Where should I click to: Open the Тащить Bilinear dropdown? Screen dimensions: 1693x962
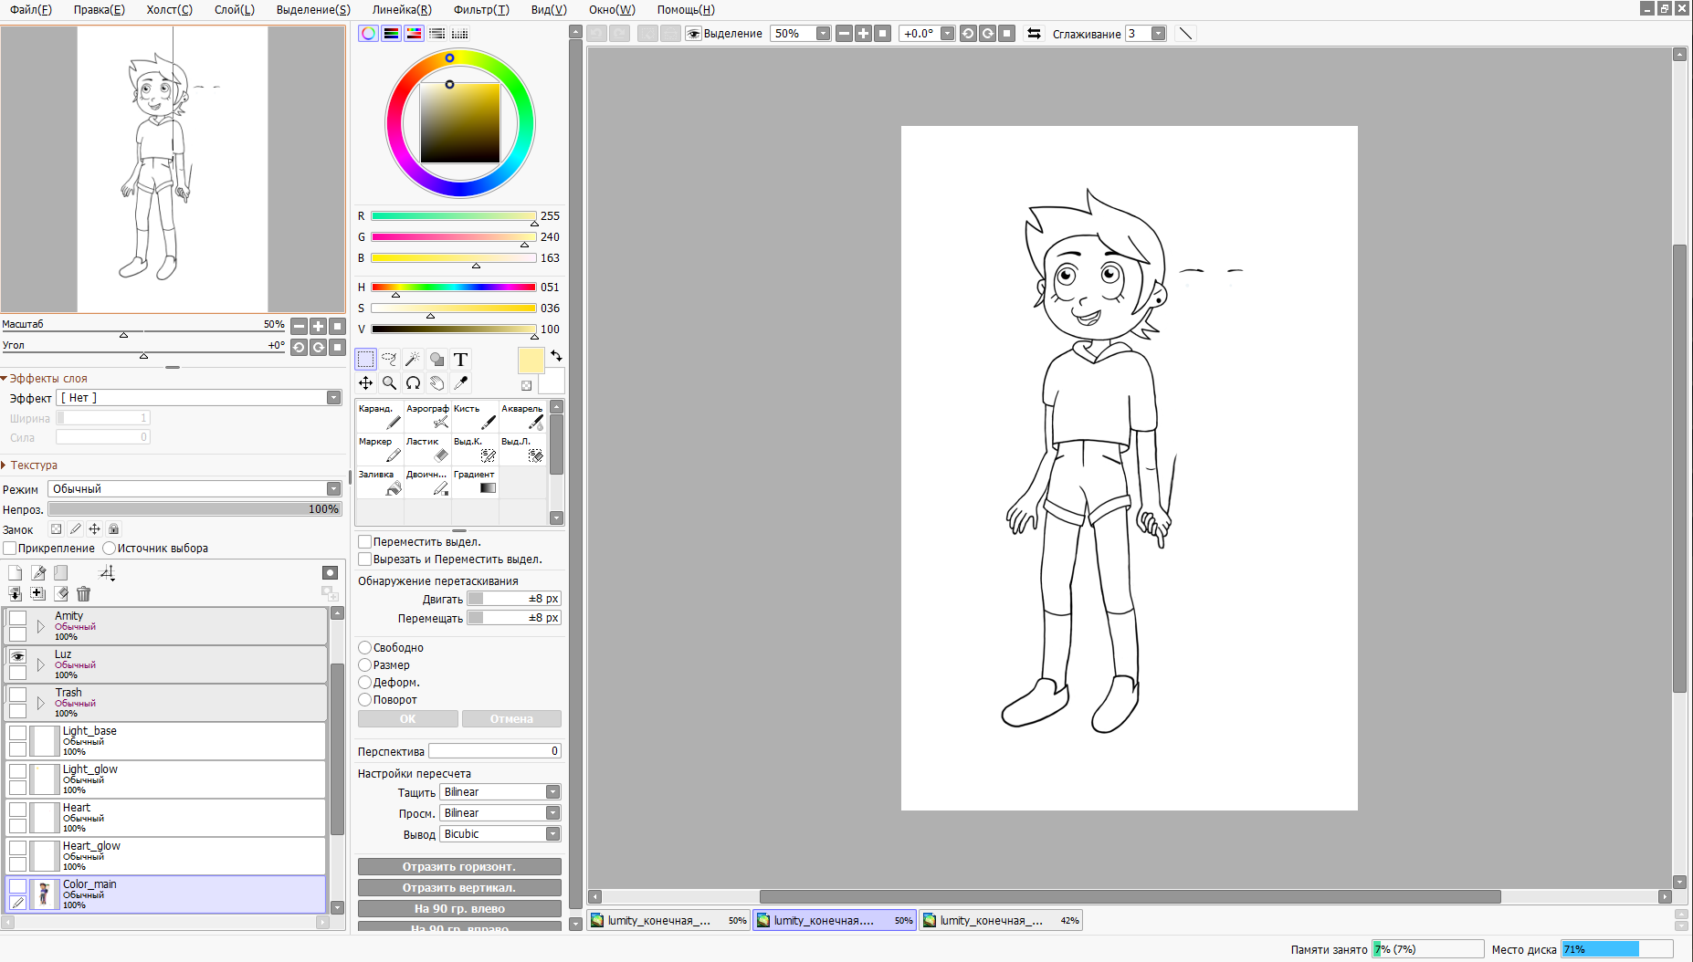pyautogui.click(x=500, y=792)
